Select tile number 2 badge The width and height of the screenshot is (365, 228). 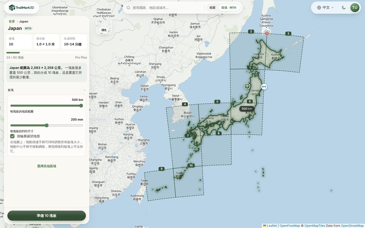[x=251, y=31]
